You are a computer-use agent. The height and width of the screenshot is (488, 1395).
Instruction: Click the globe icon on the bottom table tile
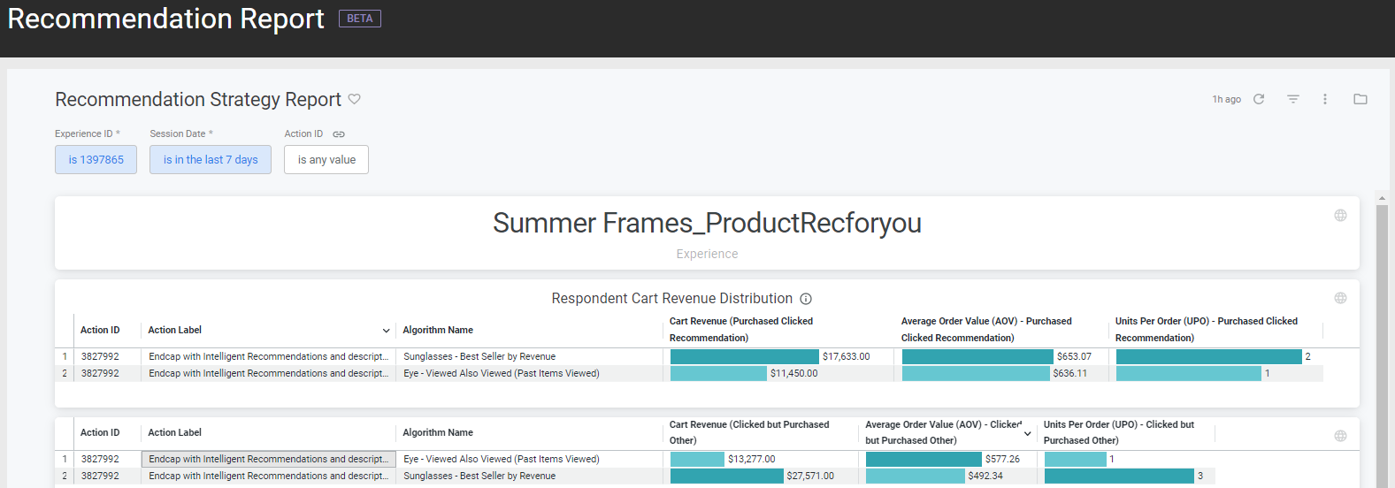point(1340,436)
